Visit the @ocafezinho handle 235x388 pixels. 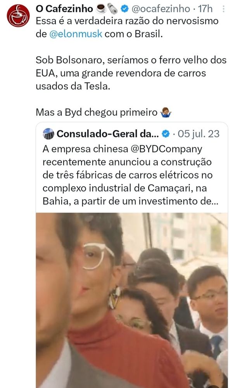click(x=161, y=9)
